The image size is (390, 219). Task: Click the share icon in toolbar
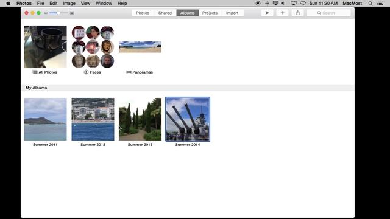pyautogui.click(x=298, y=13)
